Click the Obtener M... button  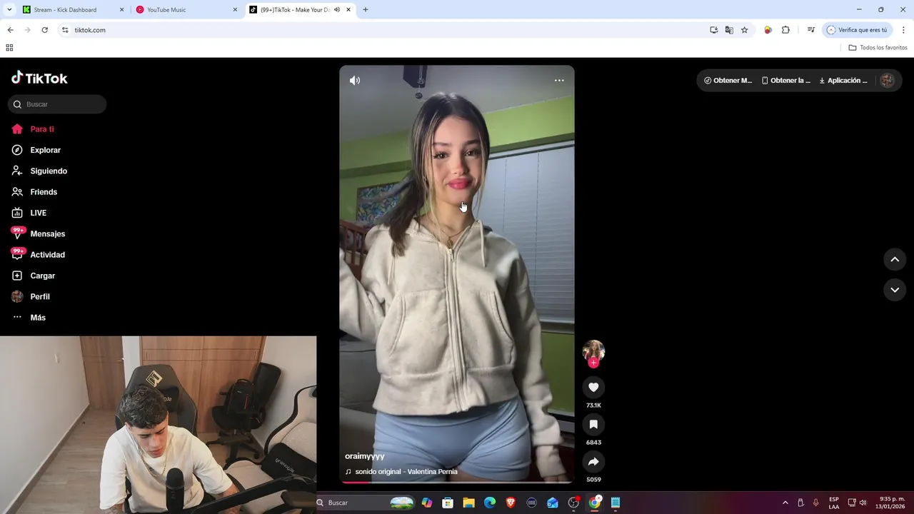click(x=728, y=81)
